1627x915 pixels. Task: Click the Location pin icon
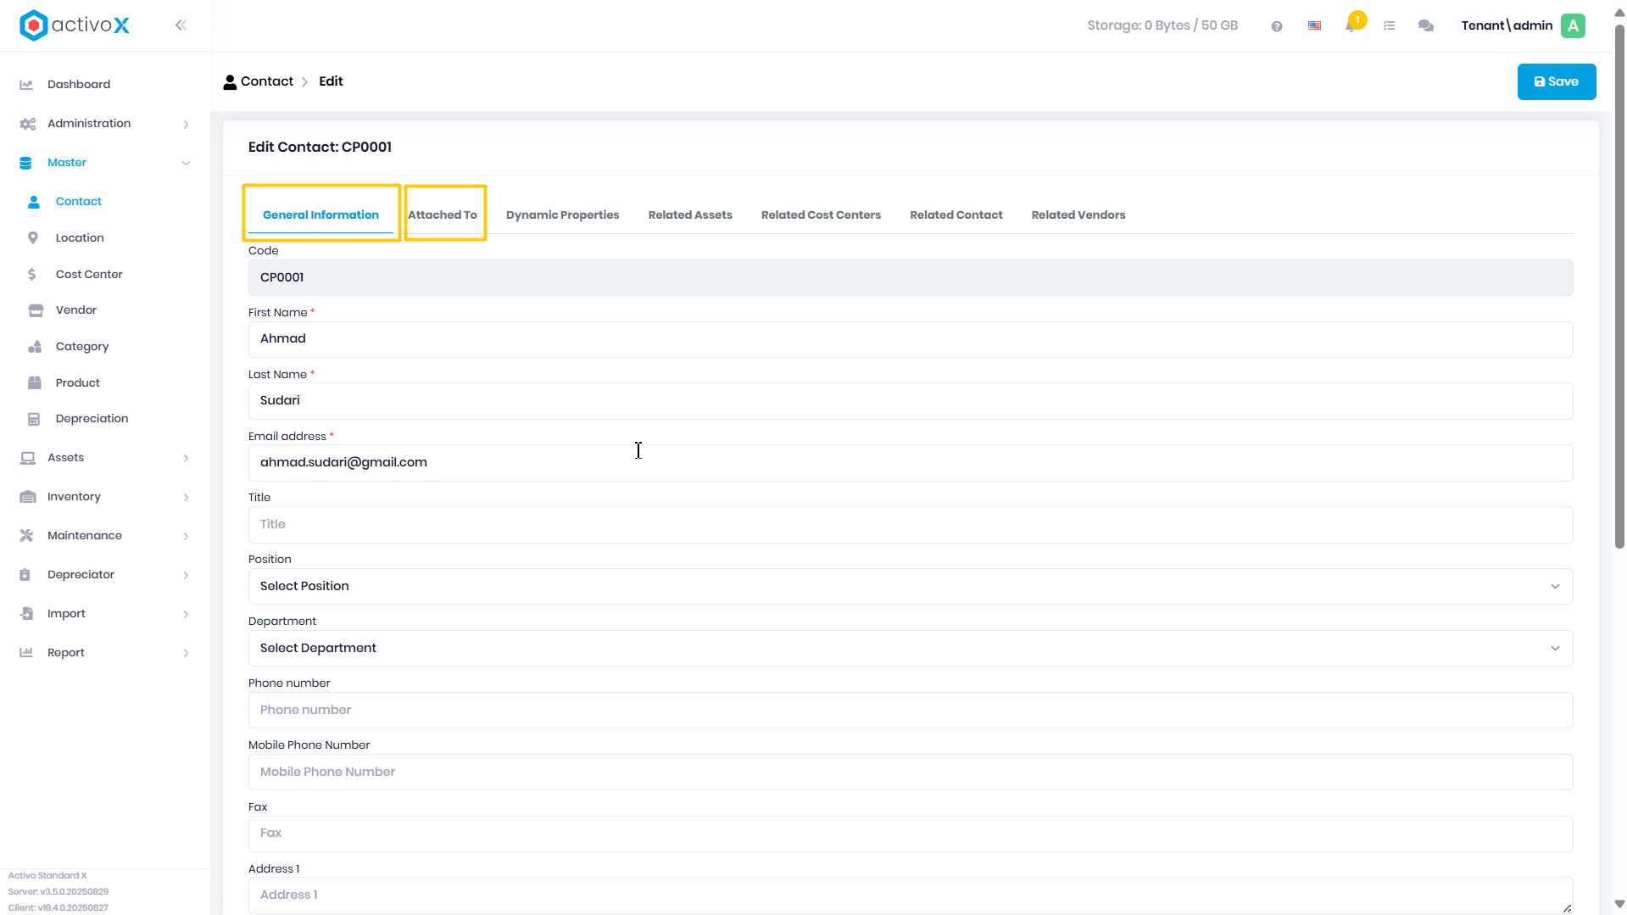coord(33,238)
